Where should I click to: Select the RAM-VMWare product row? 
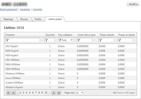click(x=70, y=64)
